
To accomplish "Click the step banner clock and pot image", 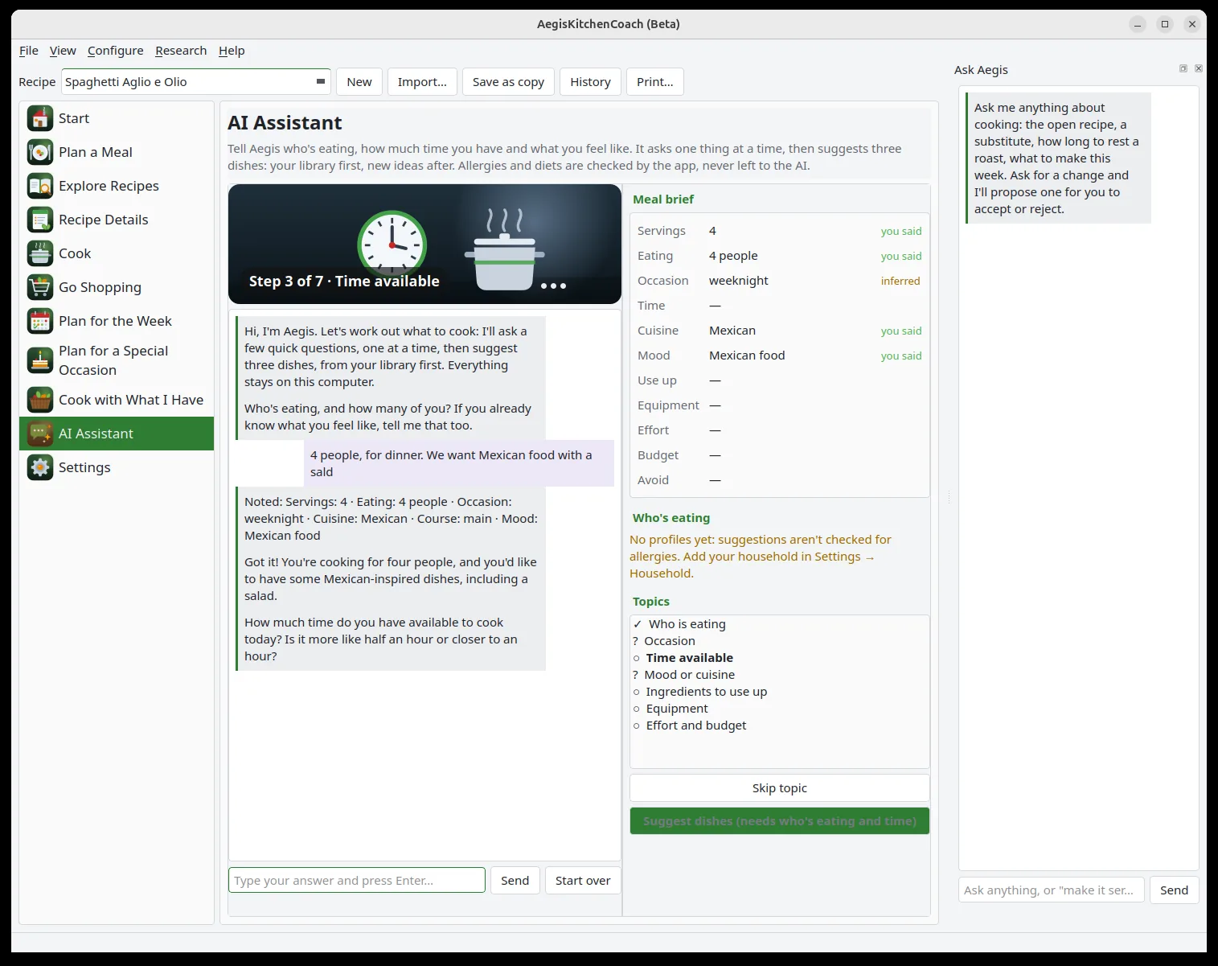I will (x=424, y=245).
